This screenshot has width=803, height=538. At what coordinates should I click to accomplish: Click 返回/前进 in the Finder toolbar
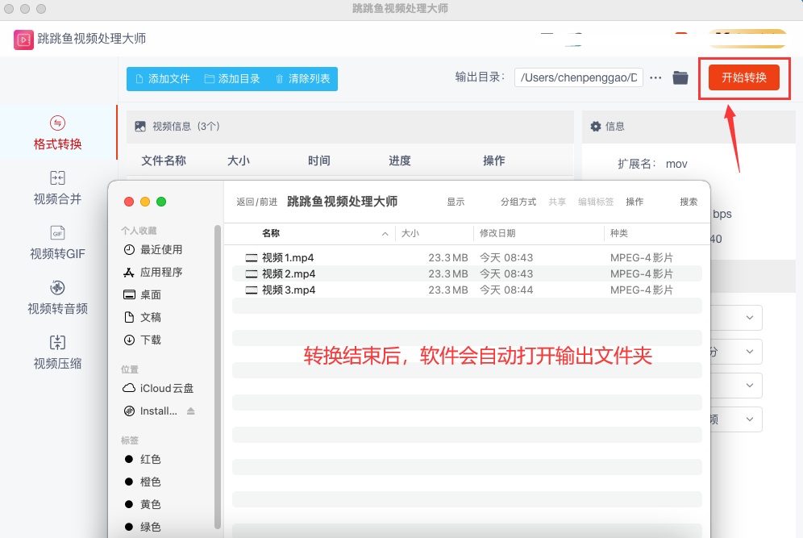click(256, 202)
